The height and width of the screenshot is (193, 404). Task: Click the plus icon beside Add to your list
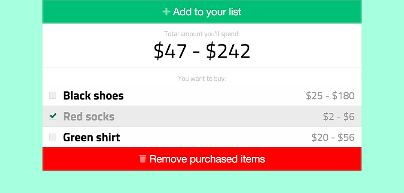[x=166, y=12]
